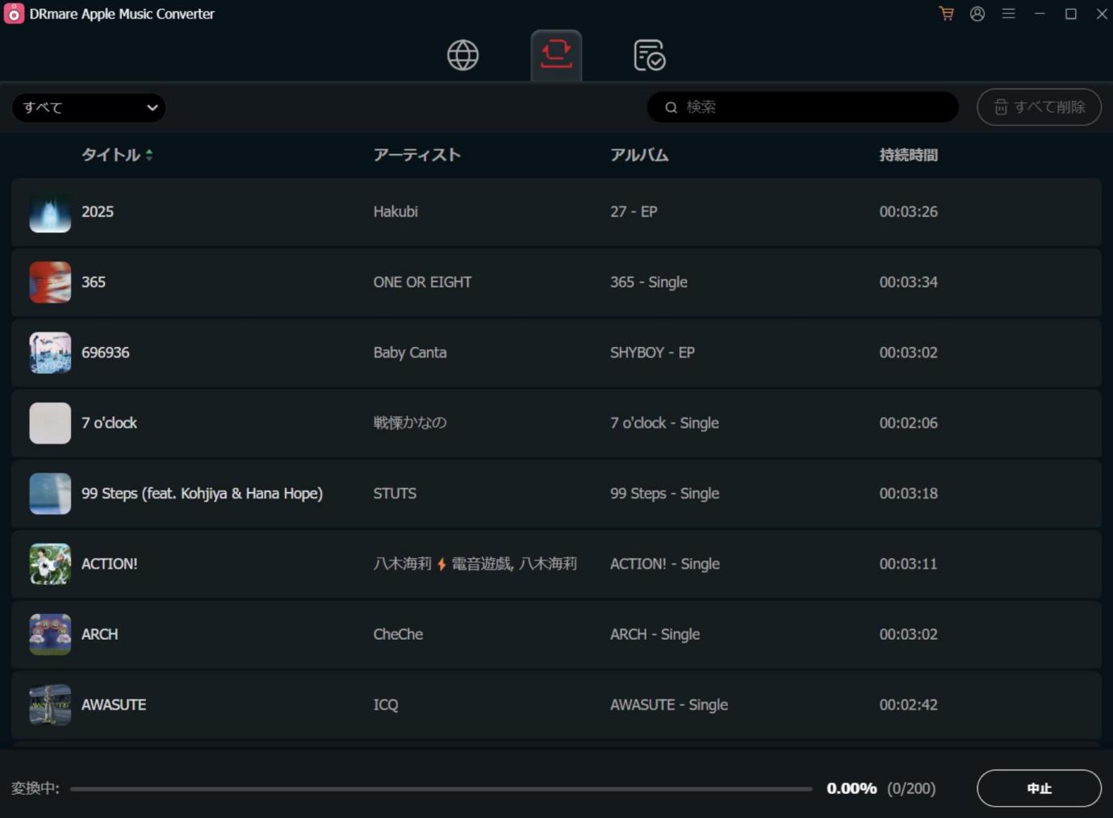1113x818 pixels.
Task: Switch to the web browser globe tab
Action: tap(463, 55)
